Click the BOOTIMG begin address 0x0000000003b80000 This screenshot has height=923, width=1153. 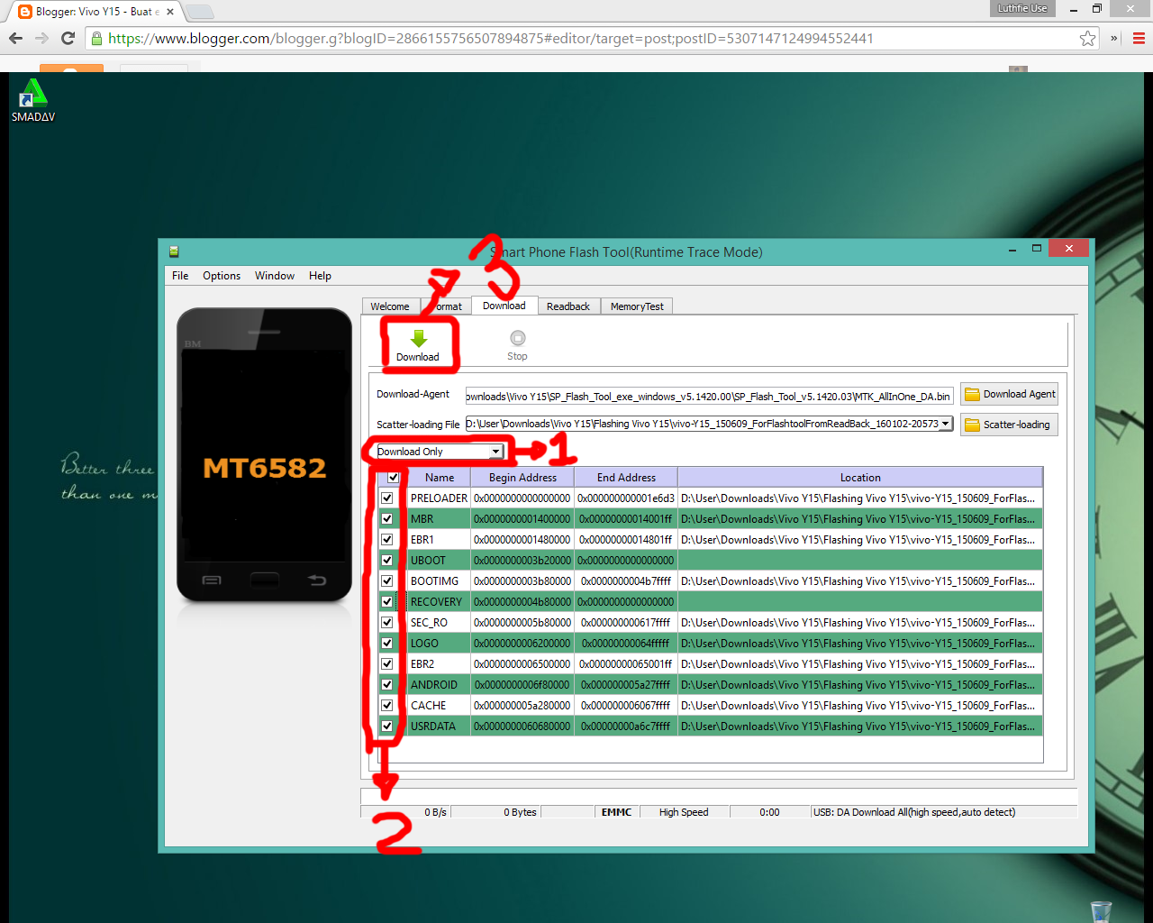(522, 581)
